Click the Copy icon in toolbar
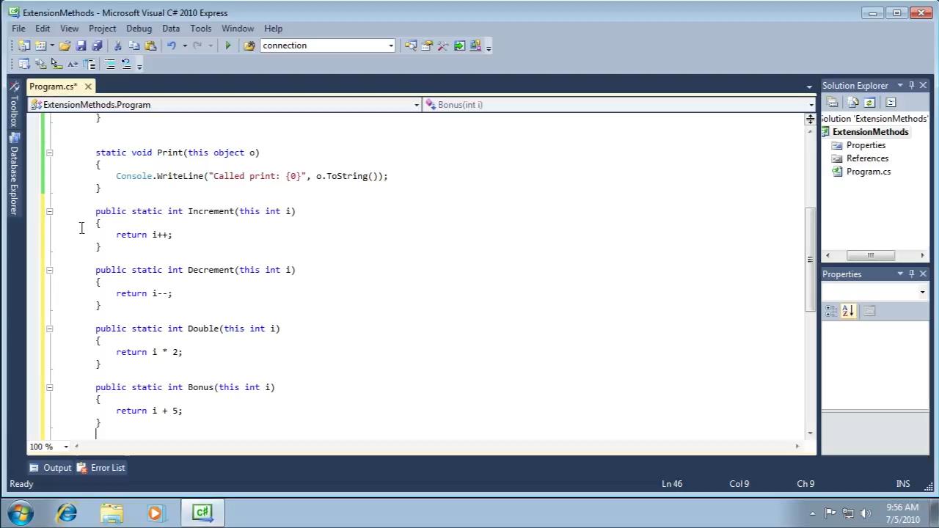939x528 pixels. point(134,45)
